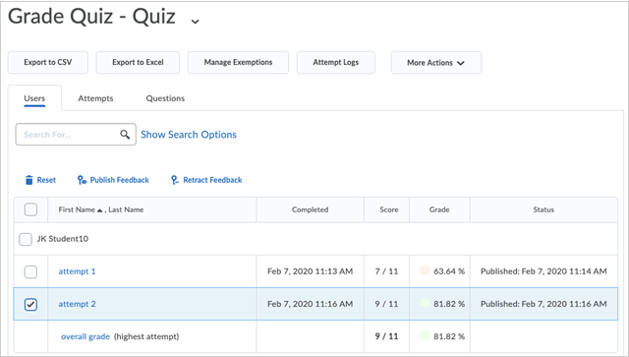Click the attempt 2 row 9 / 11 score
Viewport: 629px width, 357px height.
tap(386, 304)
